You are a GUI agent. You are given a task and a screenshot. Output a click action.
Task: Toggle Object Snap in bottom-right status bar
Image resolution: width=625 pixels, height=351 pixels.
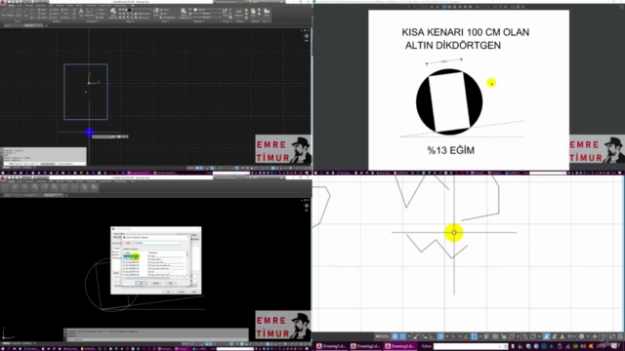click(474, 336)
